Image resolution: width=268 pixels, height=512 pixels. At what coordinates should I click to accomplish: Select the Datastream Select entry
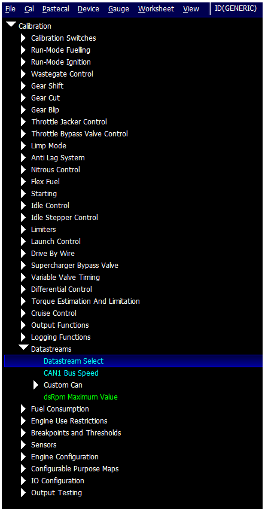click(x=133, y=361)
